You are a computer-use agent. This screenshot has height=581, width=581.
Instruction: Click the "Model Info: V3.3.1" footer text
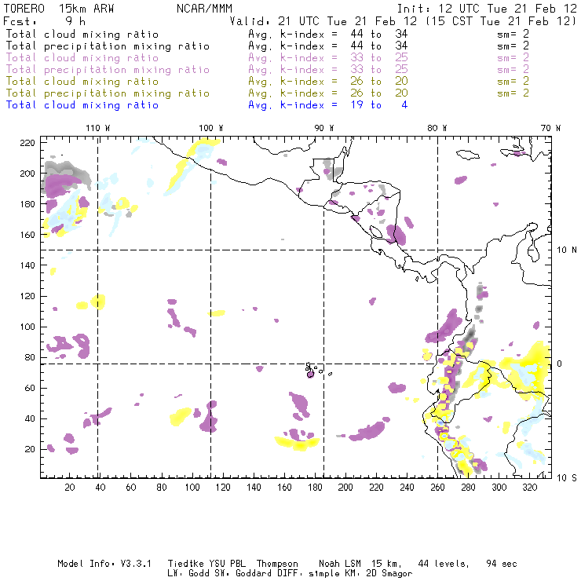pos(104,564)
